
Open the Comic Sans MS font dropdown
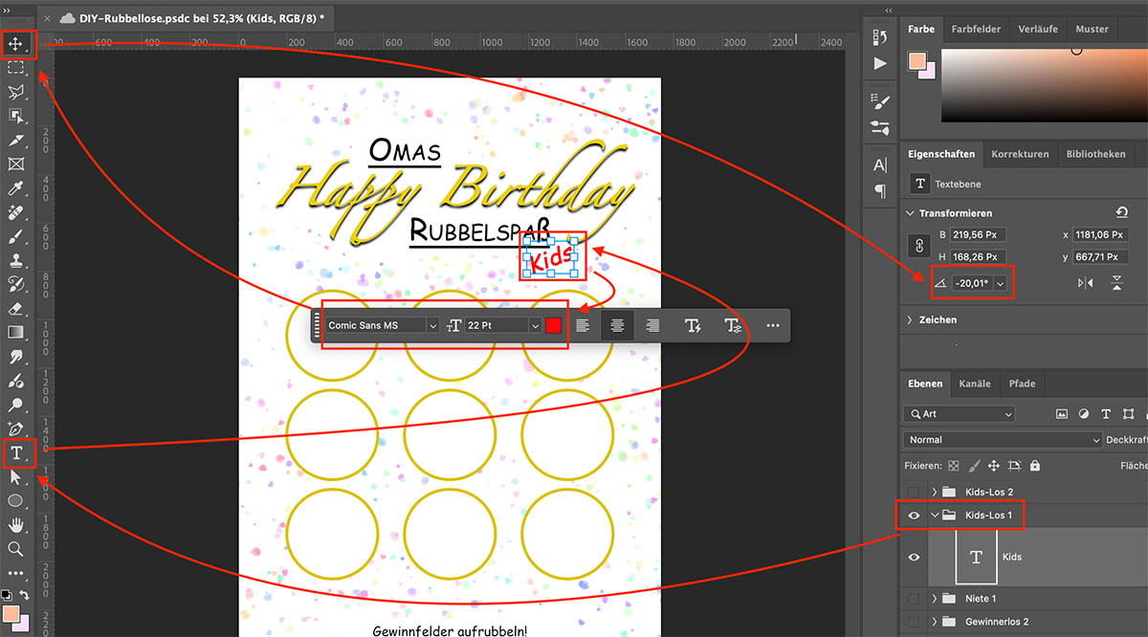click(432, 326)
